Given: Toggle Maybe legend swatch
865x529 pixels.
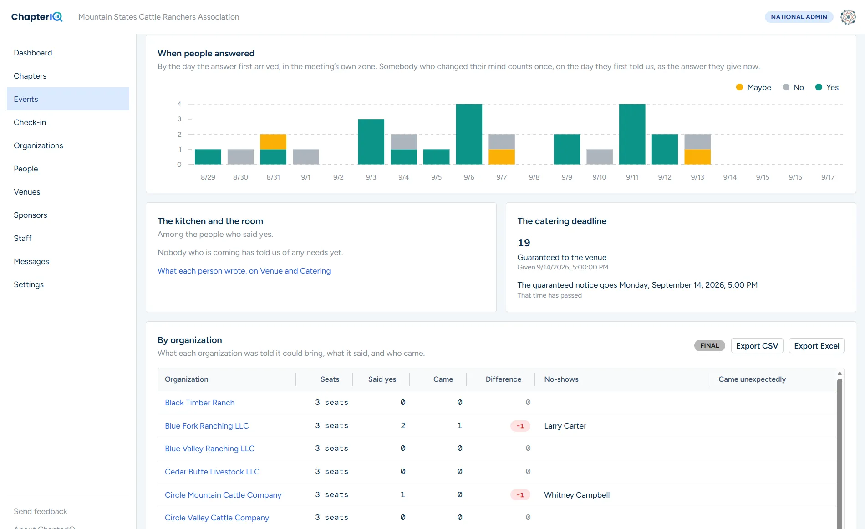Looking at the screenshot, I should coord(739,87).
